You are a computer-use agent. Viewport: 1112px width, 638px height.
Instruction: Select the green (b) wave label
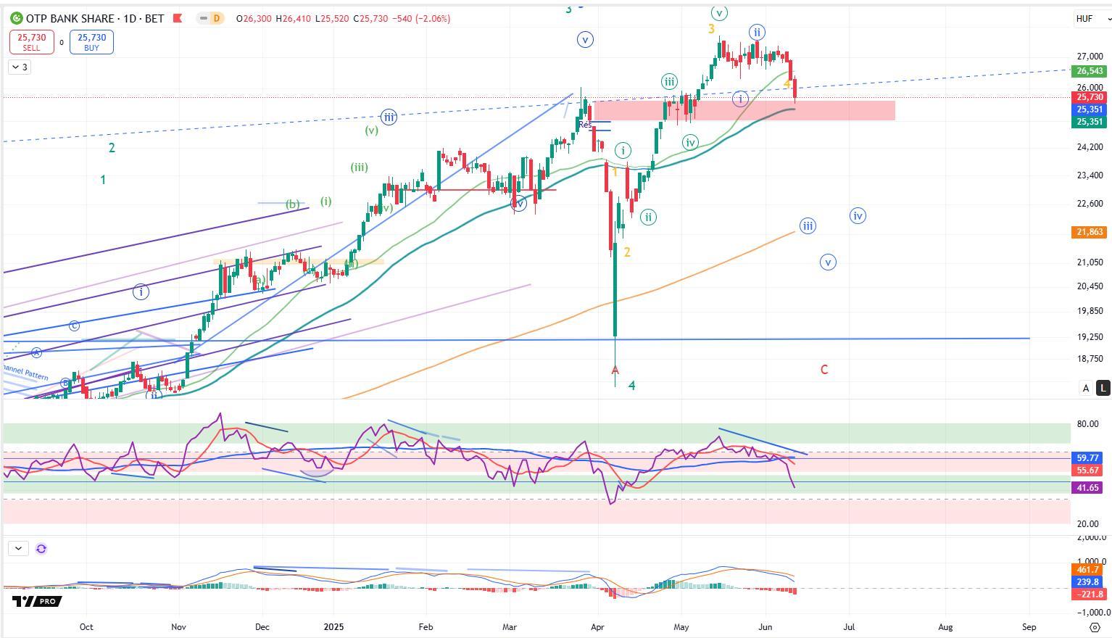[x=292, y=204]
